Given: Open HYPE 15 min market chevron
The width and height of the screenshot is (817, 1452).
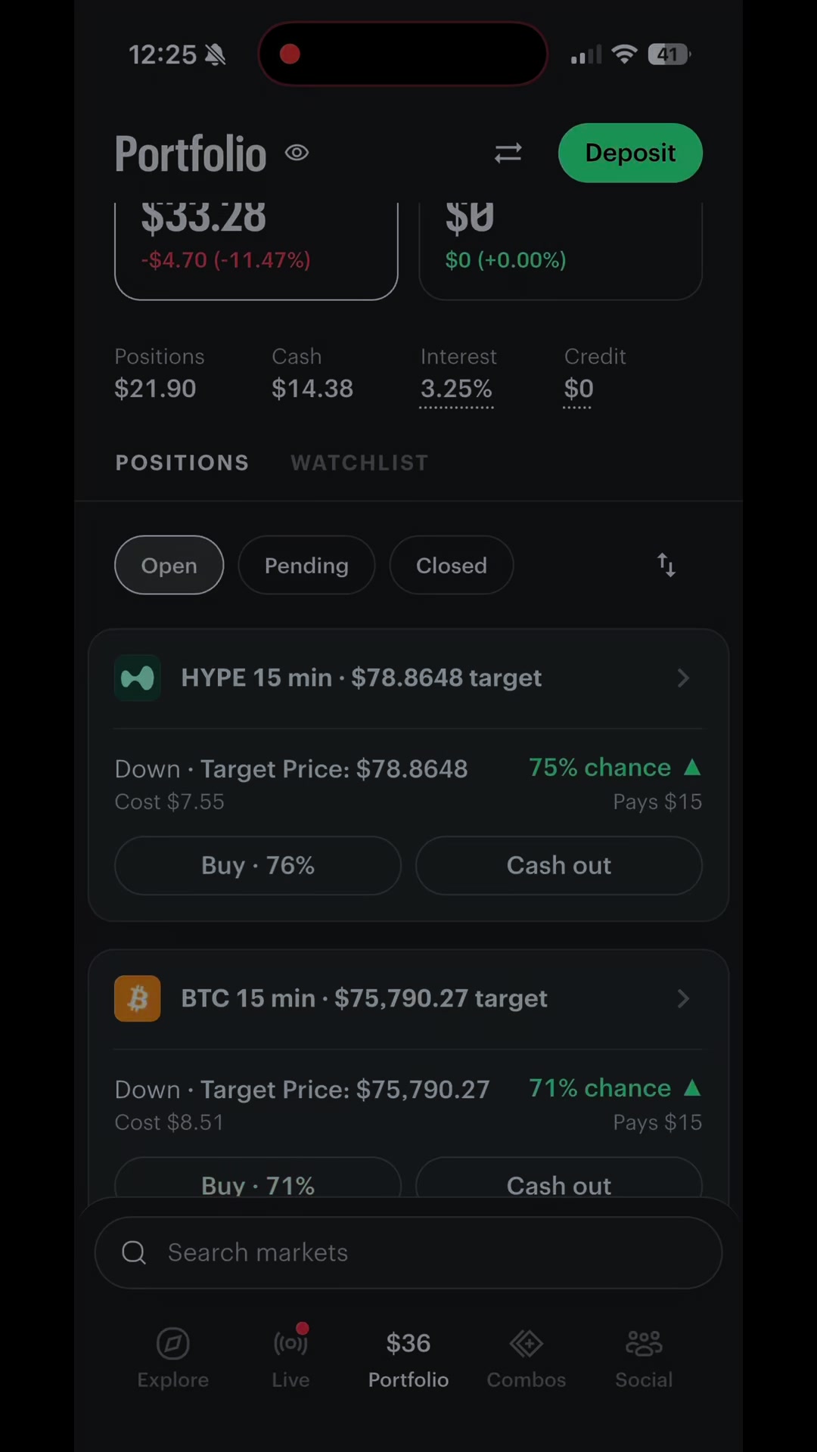Looking at the screenshot, I should coord(683,678).
